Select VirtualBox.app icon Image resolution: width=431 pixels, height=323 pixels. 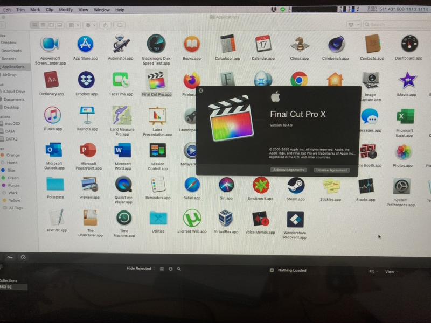pos(226,219)
